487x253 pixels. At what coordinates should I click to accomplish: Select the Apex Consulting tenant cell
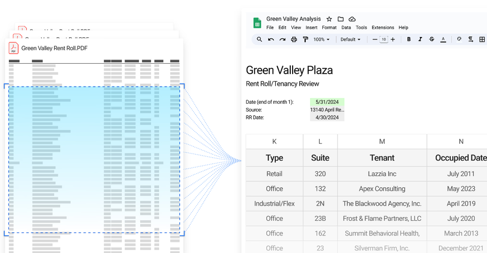(382, 189)
